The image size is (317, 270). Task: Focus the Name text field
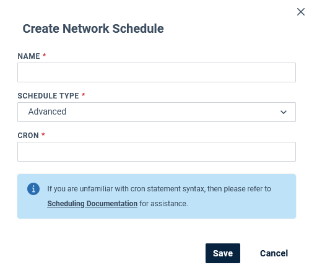point(157,72)
